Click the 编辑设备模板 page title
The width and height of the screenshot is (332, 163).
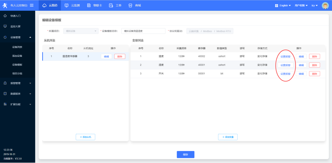(x=52, y=20)
